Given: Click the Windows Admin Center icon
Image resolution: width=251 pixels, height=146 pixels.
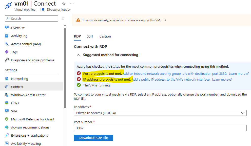Looking at the screenshot, I should [x=7, y=95].
